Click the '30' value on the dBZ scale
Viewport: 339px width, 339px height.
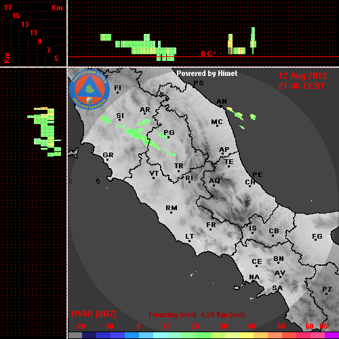[x=223, y=326]
